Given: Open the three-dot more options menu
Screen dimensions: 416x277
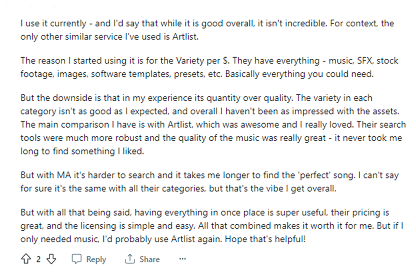Looking at the screenshot, I should (x=182, y=259).
